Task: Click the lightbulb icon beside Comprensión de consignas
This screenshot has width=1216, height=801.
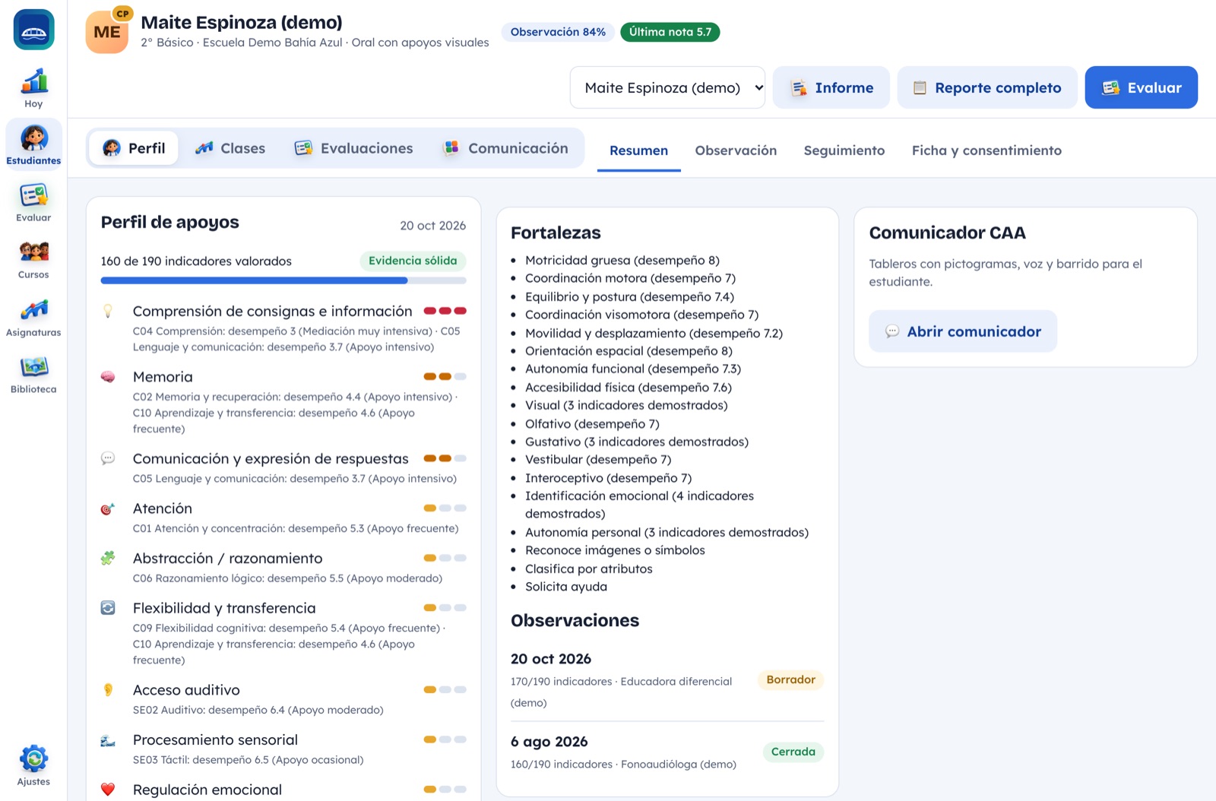Action: point(108,311)
